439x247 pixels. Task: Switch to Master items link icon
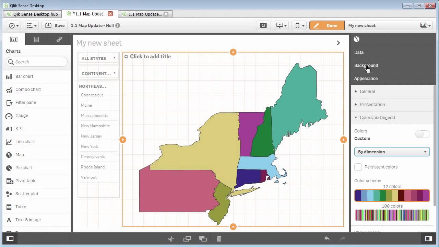[x=59, y=39]
